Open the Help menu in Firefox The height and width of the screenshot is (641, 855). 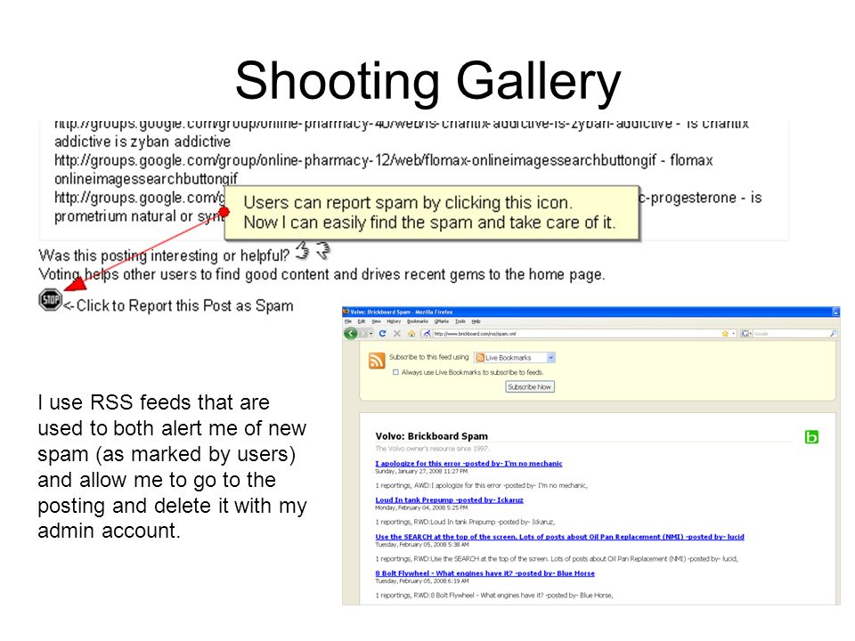click(x=476, y=321)
